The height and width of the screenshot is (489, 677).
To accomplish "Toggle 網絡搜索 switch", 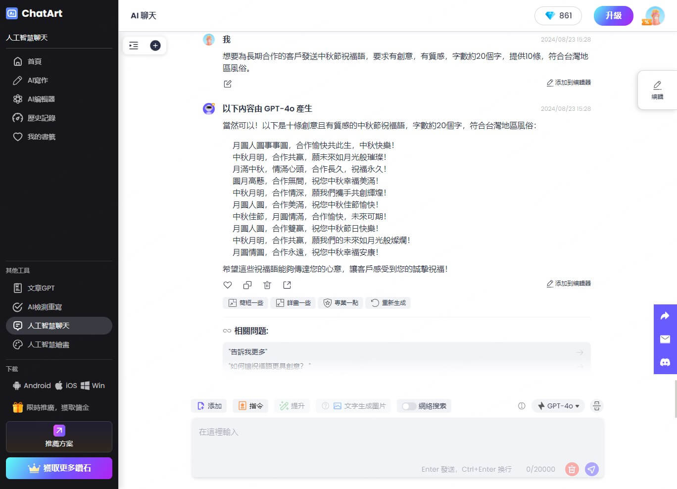I will pyautogui.click(x=409, y=406).
